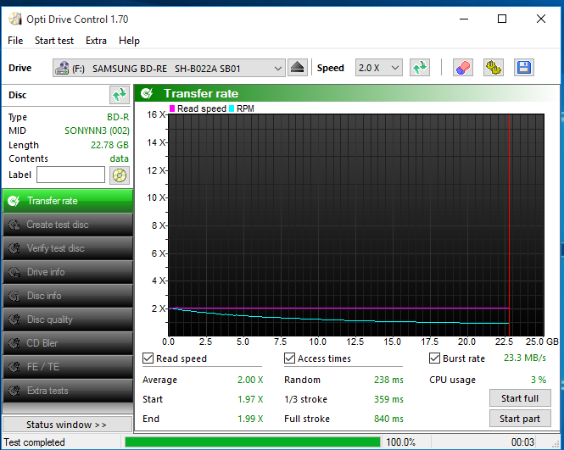Click the Full stroke value 840 ms

click(x=388, y=419)
